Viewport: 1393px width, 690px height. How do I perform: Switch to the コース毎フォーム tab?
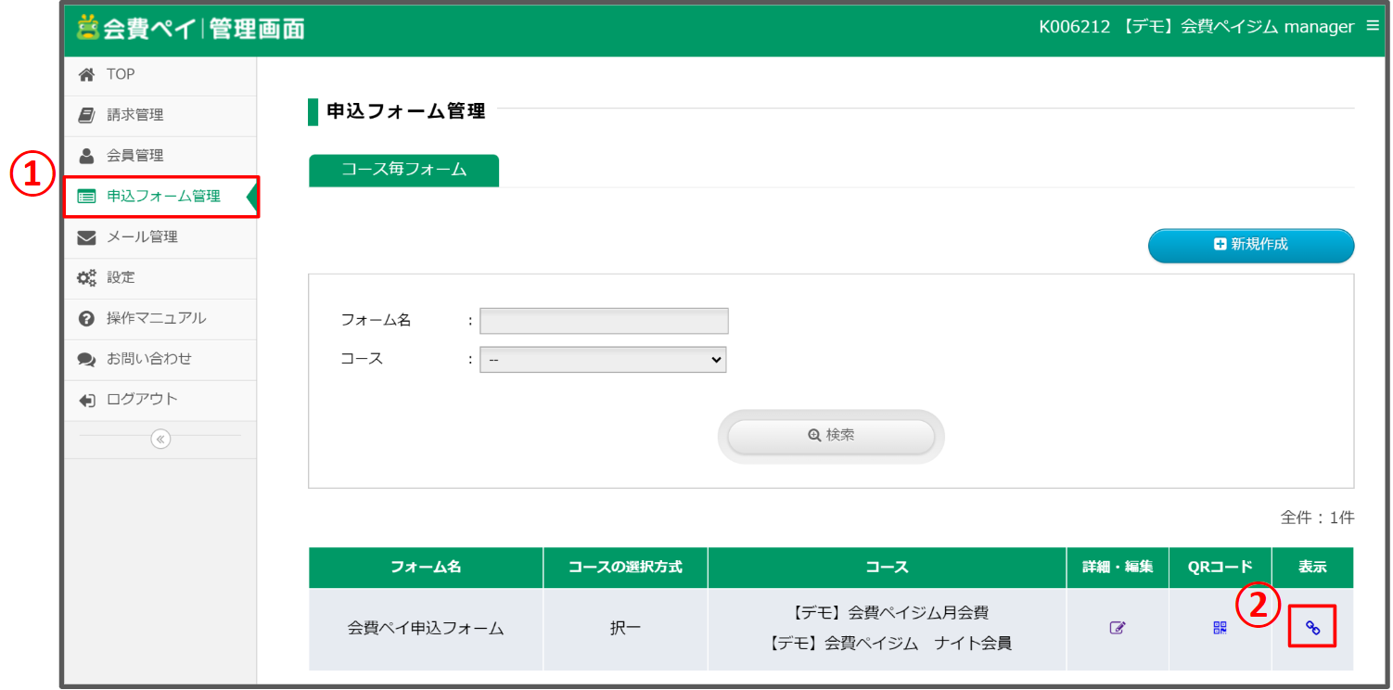403,171
